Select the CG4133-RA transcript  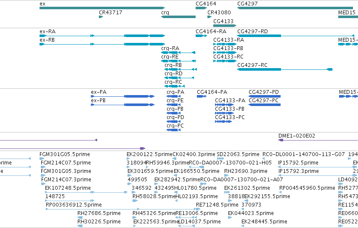coord(225,44)
